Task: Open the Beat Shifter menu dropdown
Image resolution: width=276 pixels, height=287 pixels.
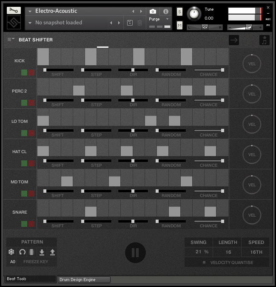Action: [x=11, y=39]
